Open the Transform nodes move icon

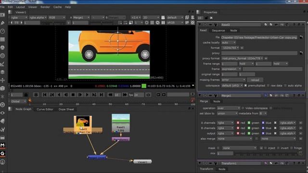2,80
